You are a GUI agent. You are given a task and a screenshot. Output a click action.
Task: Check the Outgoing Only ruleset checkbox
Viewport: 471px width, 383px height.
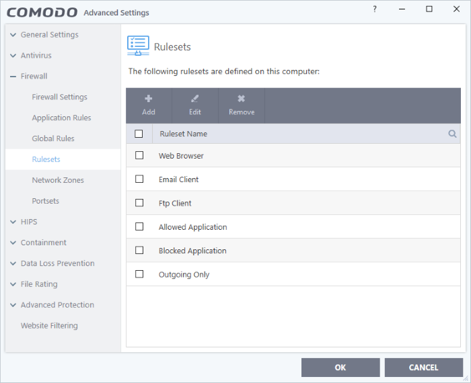pyautogui.click(x=139, y=274)
